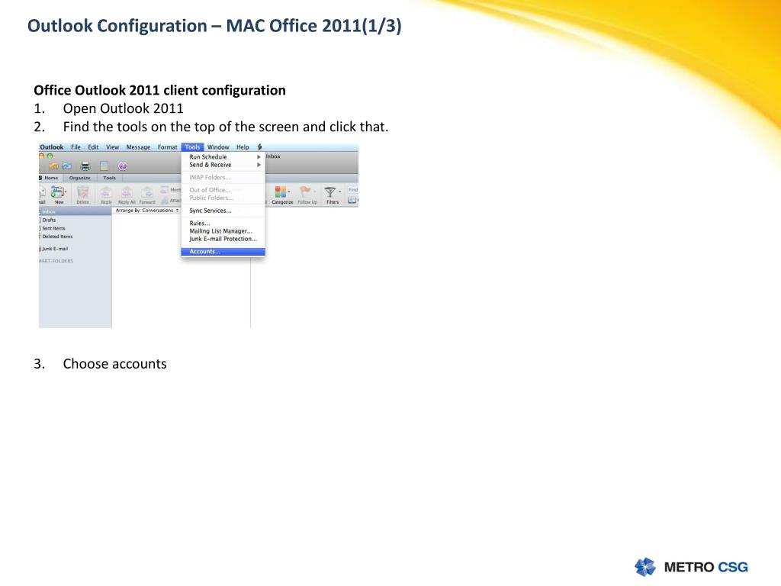Select the Sent Items folder
This screenshot has width=781, height=586.
pos(76,228)
